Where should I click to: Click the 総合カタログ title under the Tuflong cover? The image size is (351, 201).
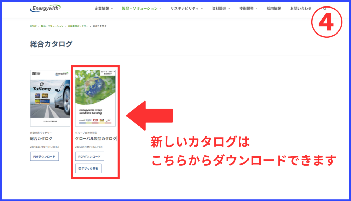coord(41,139)
